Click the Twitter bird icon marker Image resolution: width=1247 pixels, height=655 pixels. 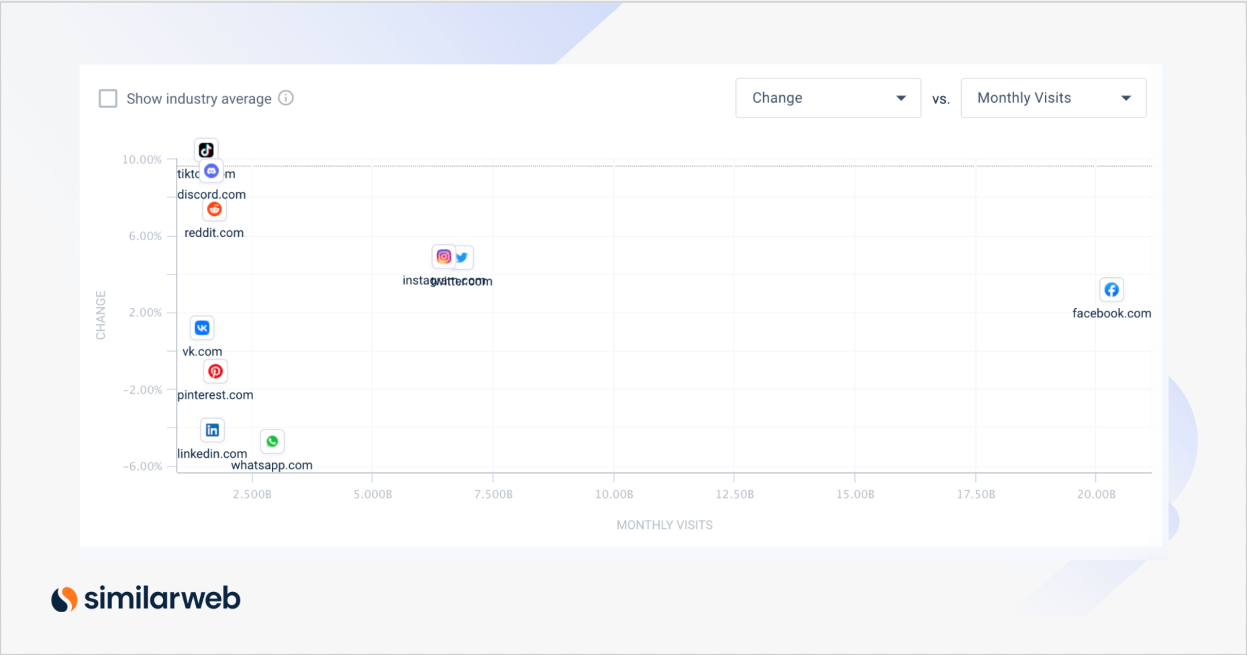tap(462, 257)
